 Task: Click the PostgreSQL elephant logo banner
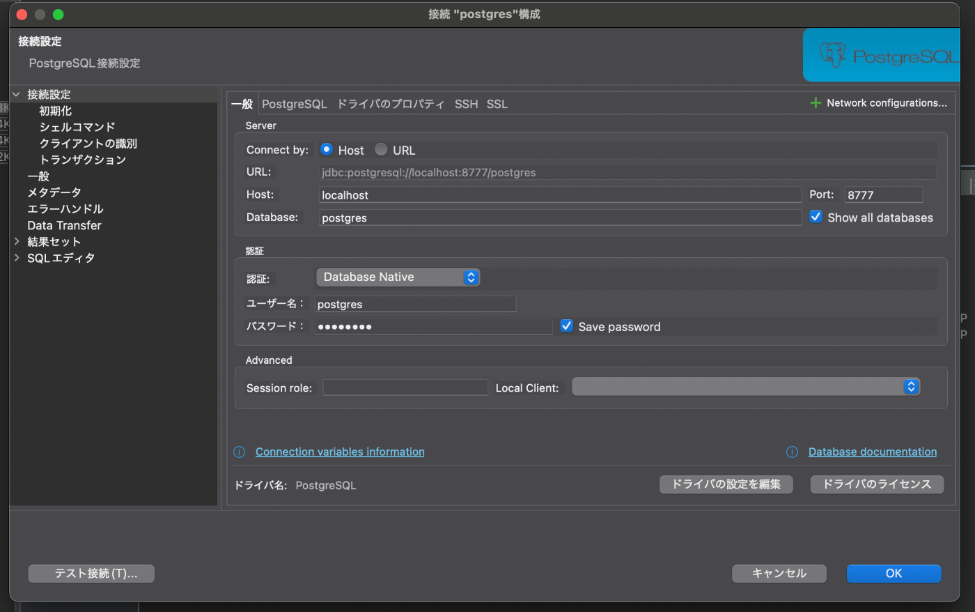pos(882,55)
